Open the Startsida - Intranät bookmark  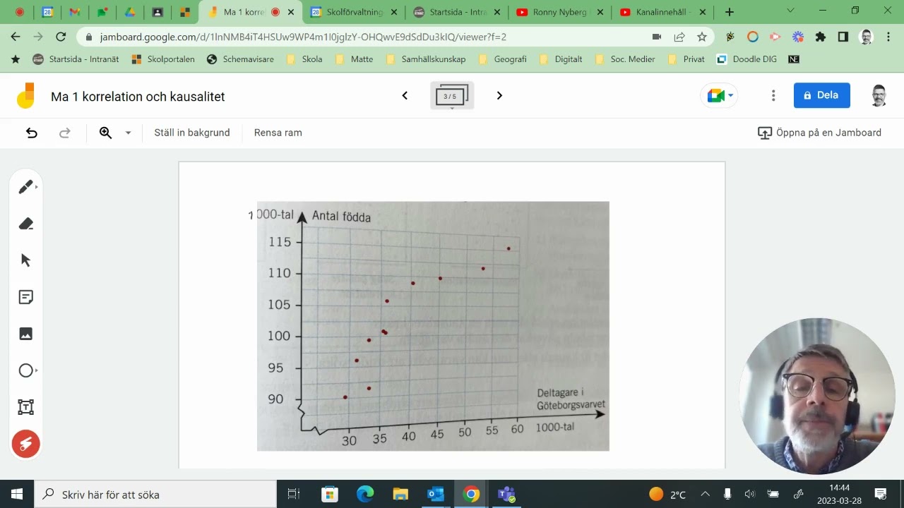coord(76,59)
